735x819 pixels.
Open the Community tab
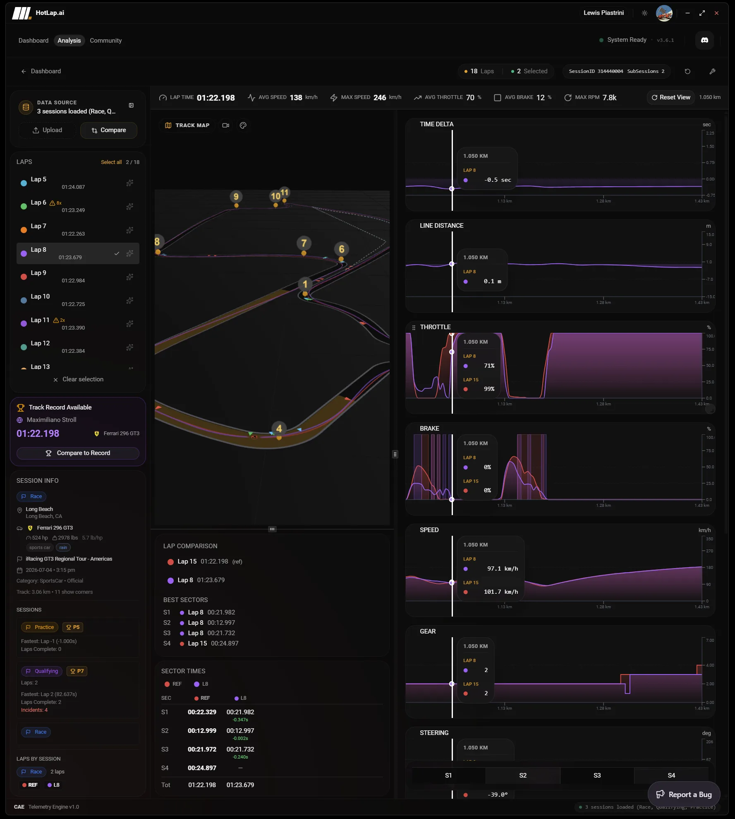[106, 41]
